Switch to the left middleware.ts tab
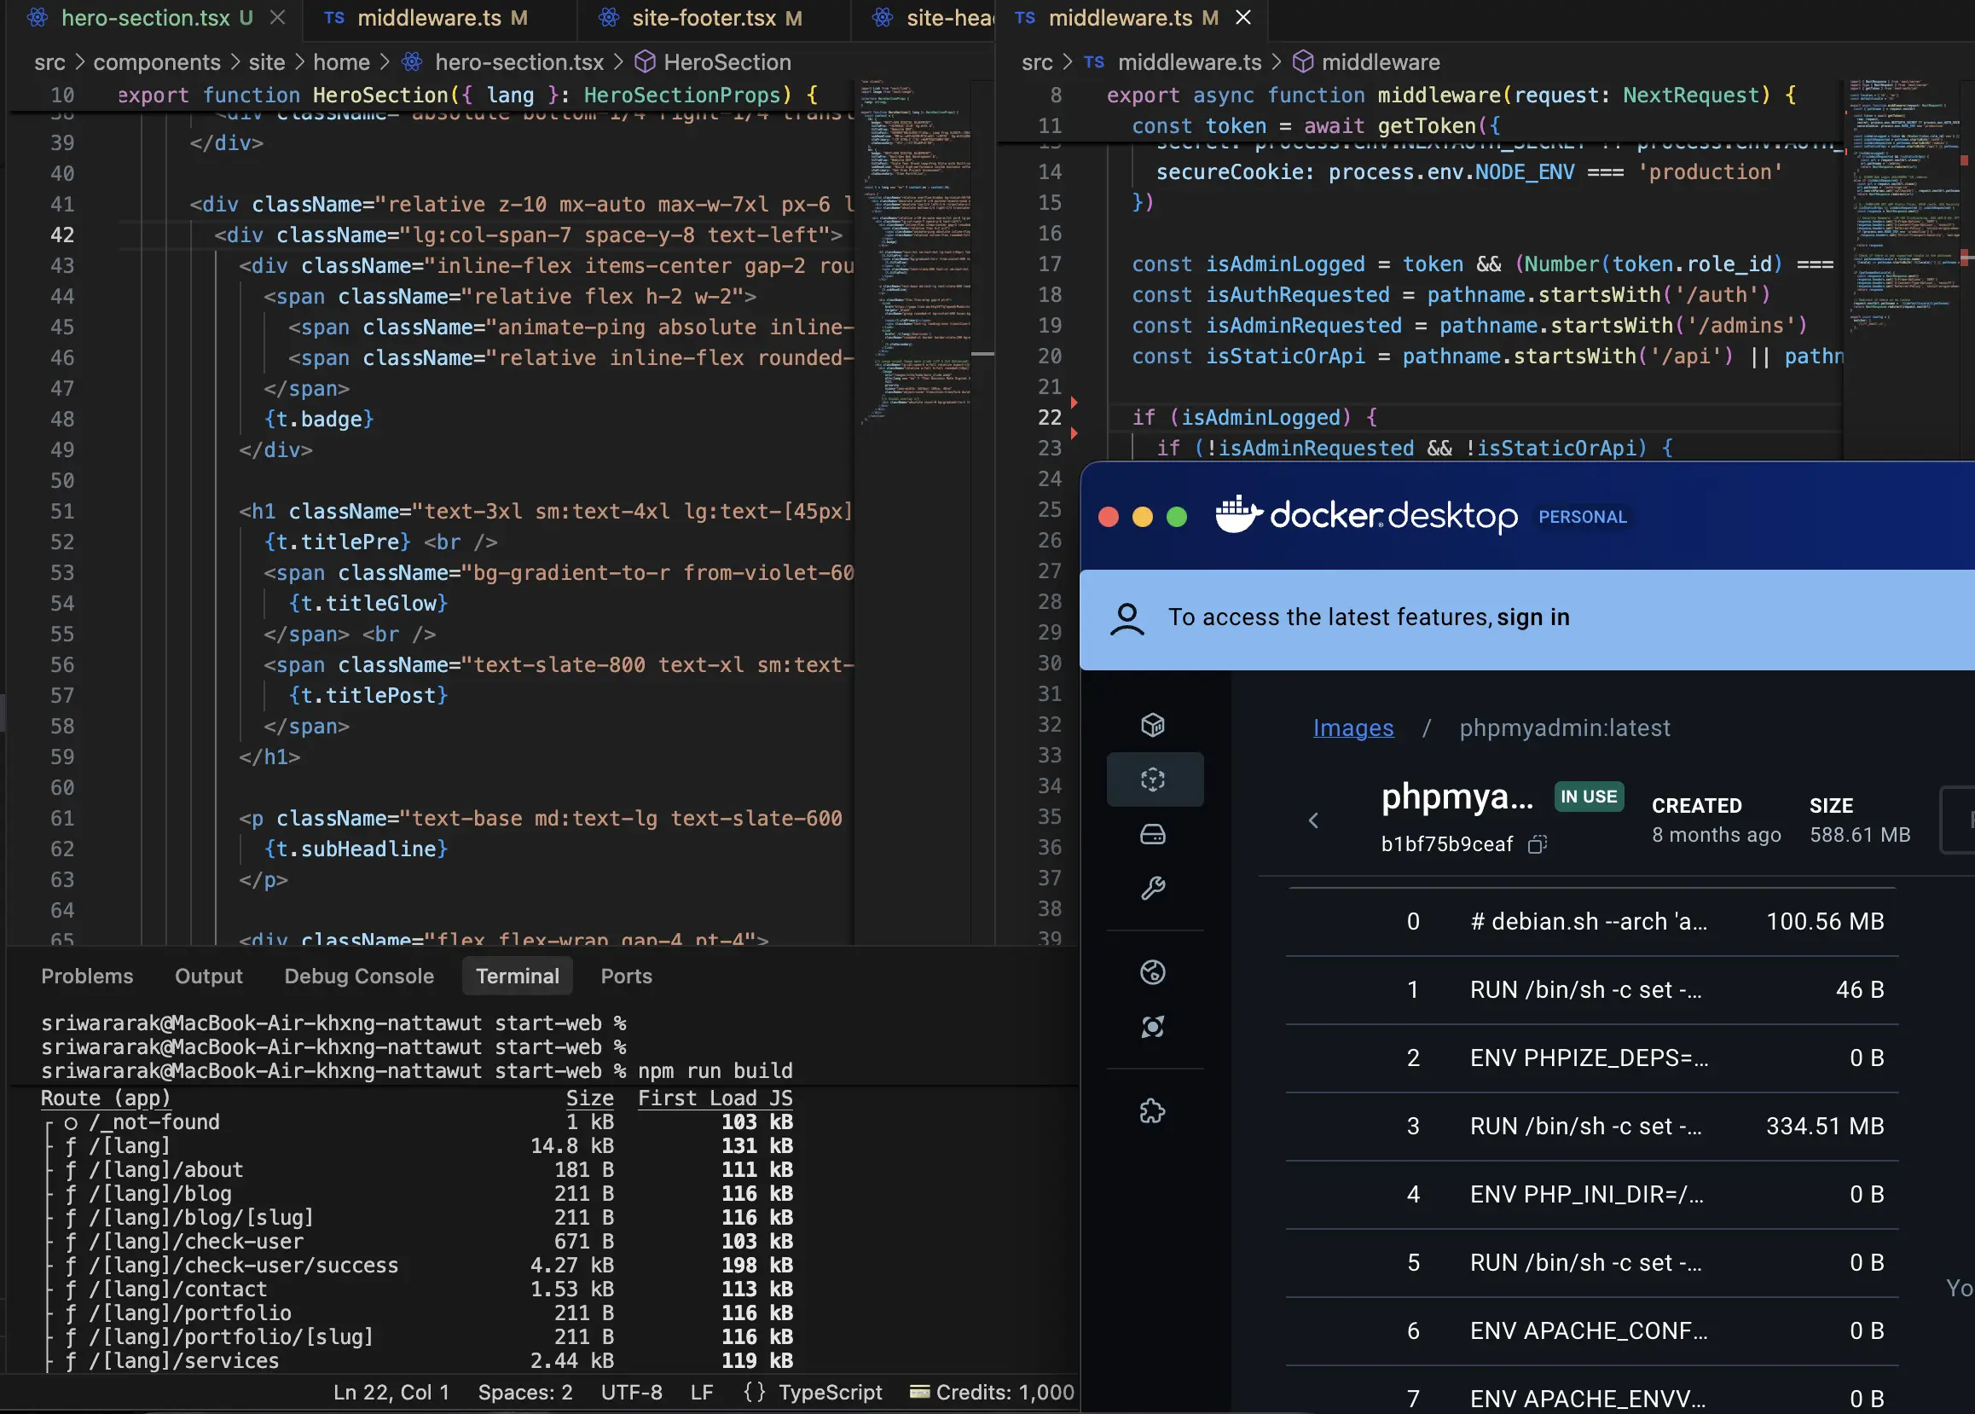 pyautogui.click(x=440, y=17)
